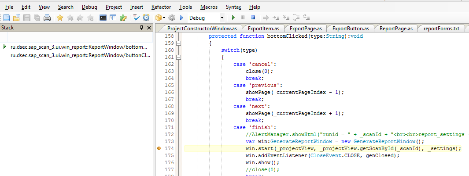Open project properties gear icon
The image size is (469, 176).
click(172, 18)
